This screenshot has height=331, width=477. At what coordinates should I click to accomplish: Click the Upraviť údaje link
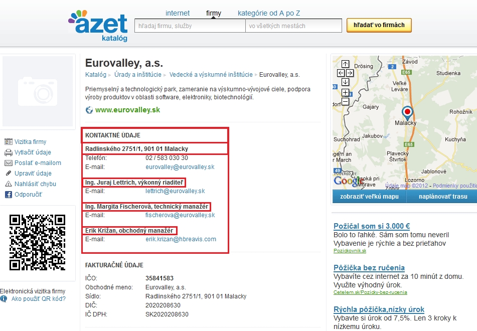(x=33, y=174)
